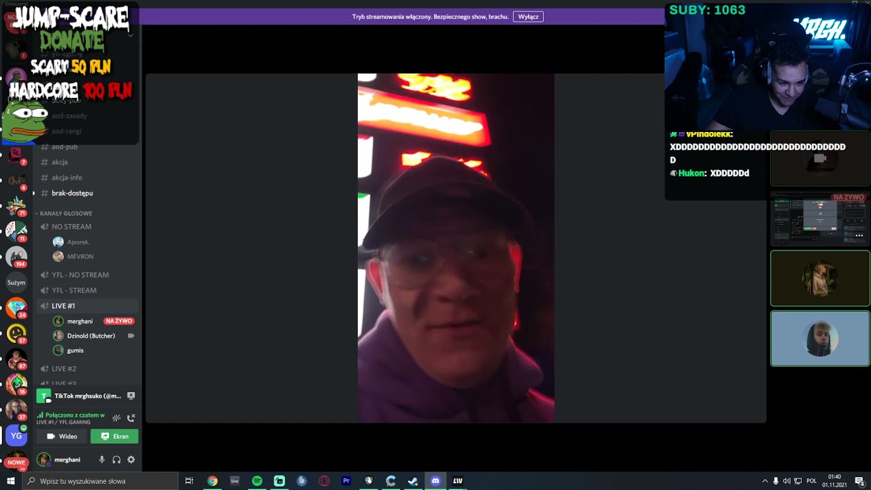Open Steam from the taskbar
Image resolution: width=871 pixels, height=490 pixels.
413,481
